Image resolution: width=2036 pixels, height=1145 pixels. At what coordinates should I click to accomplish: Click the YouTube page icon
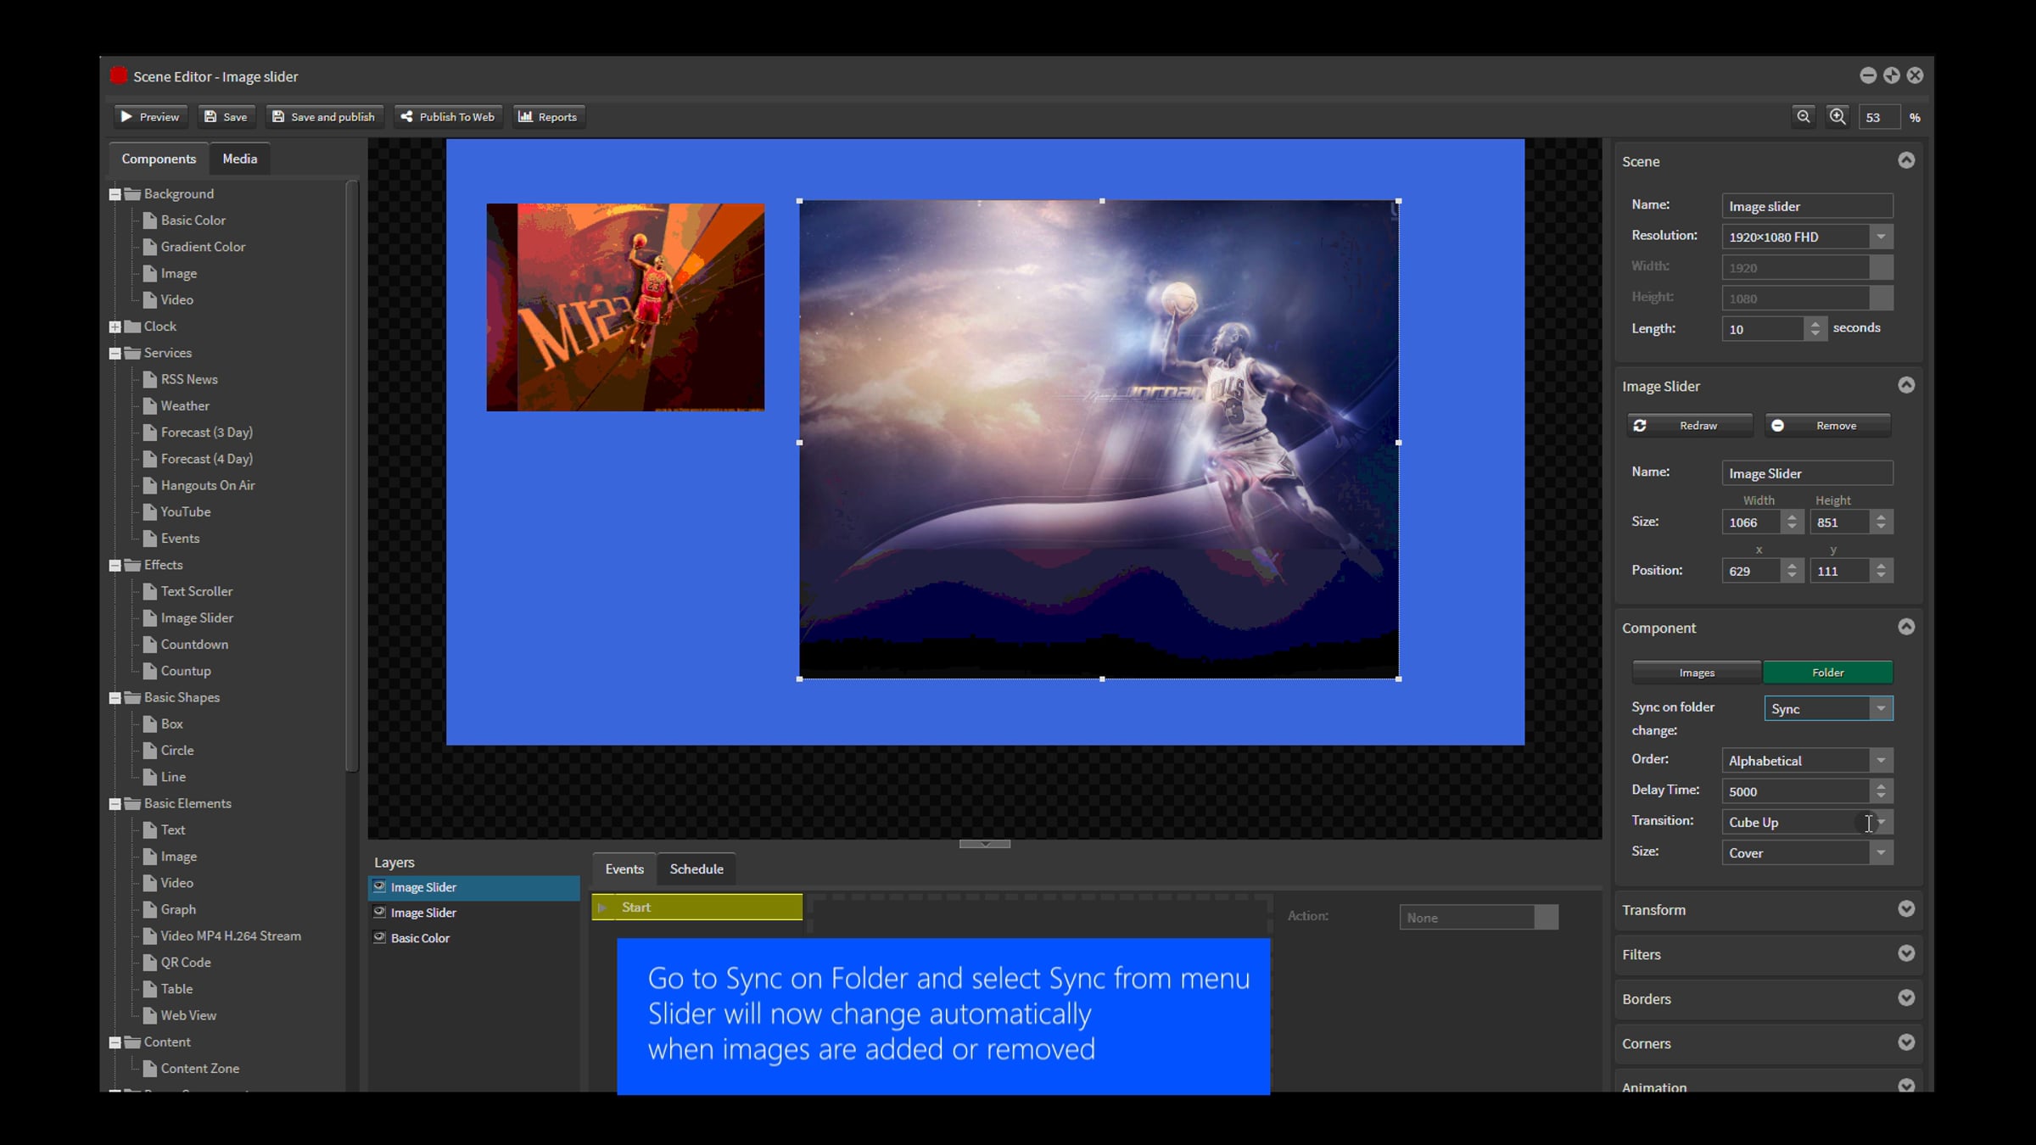pyautogui.click(x=150, y=512)
